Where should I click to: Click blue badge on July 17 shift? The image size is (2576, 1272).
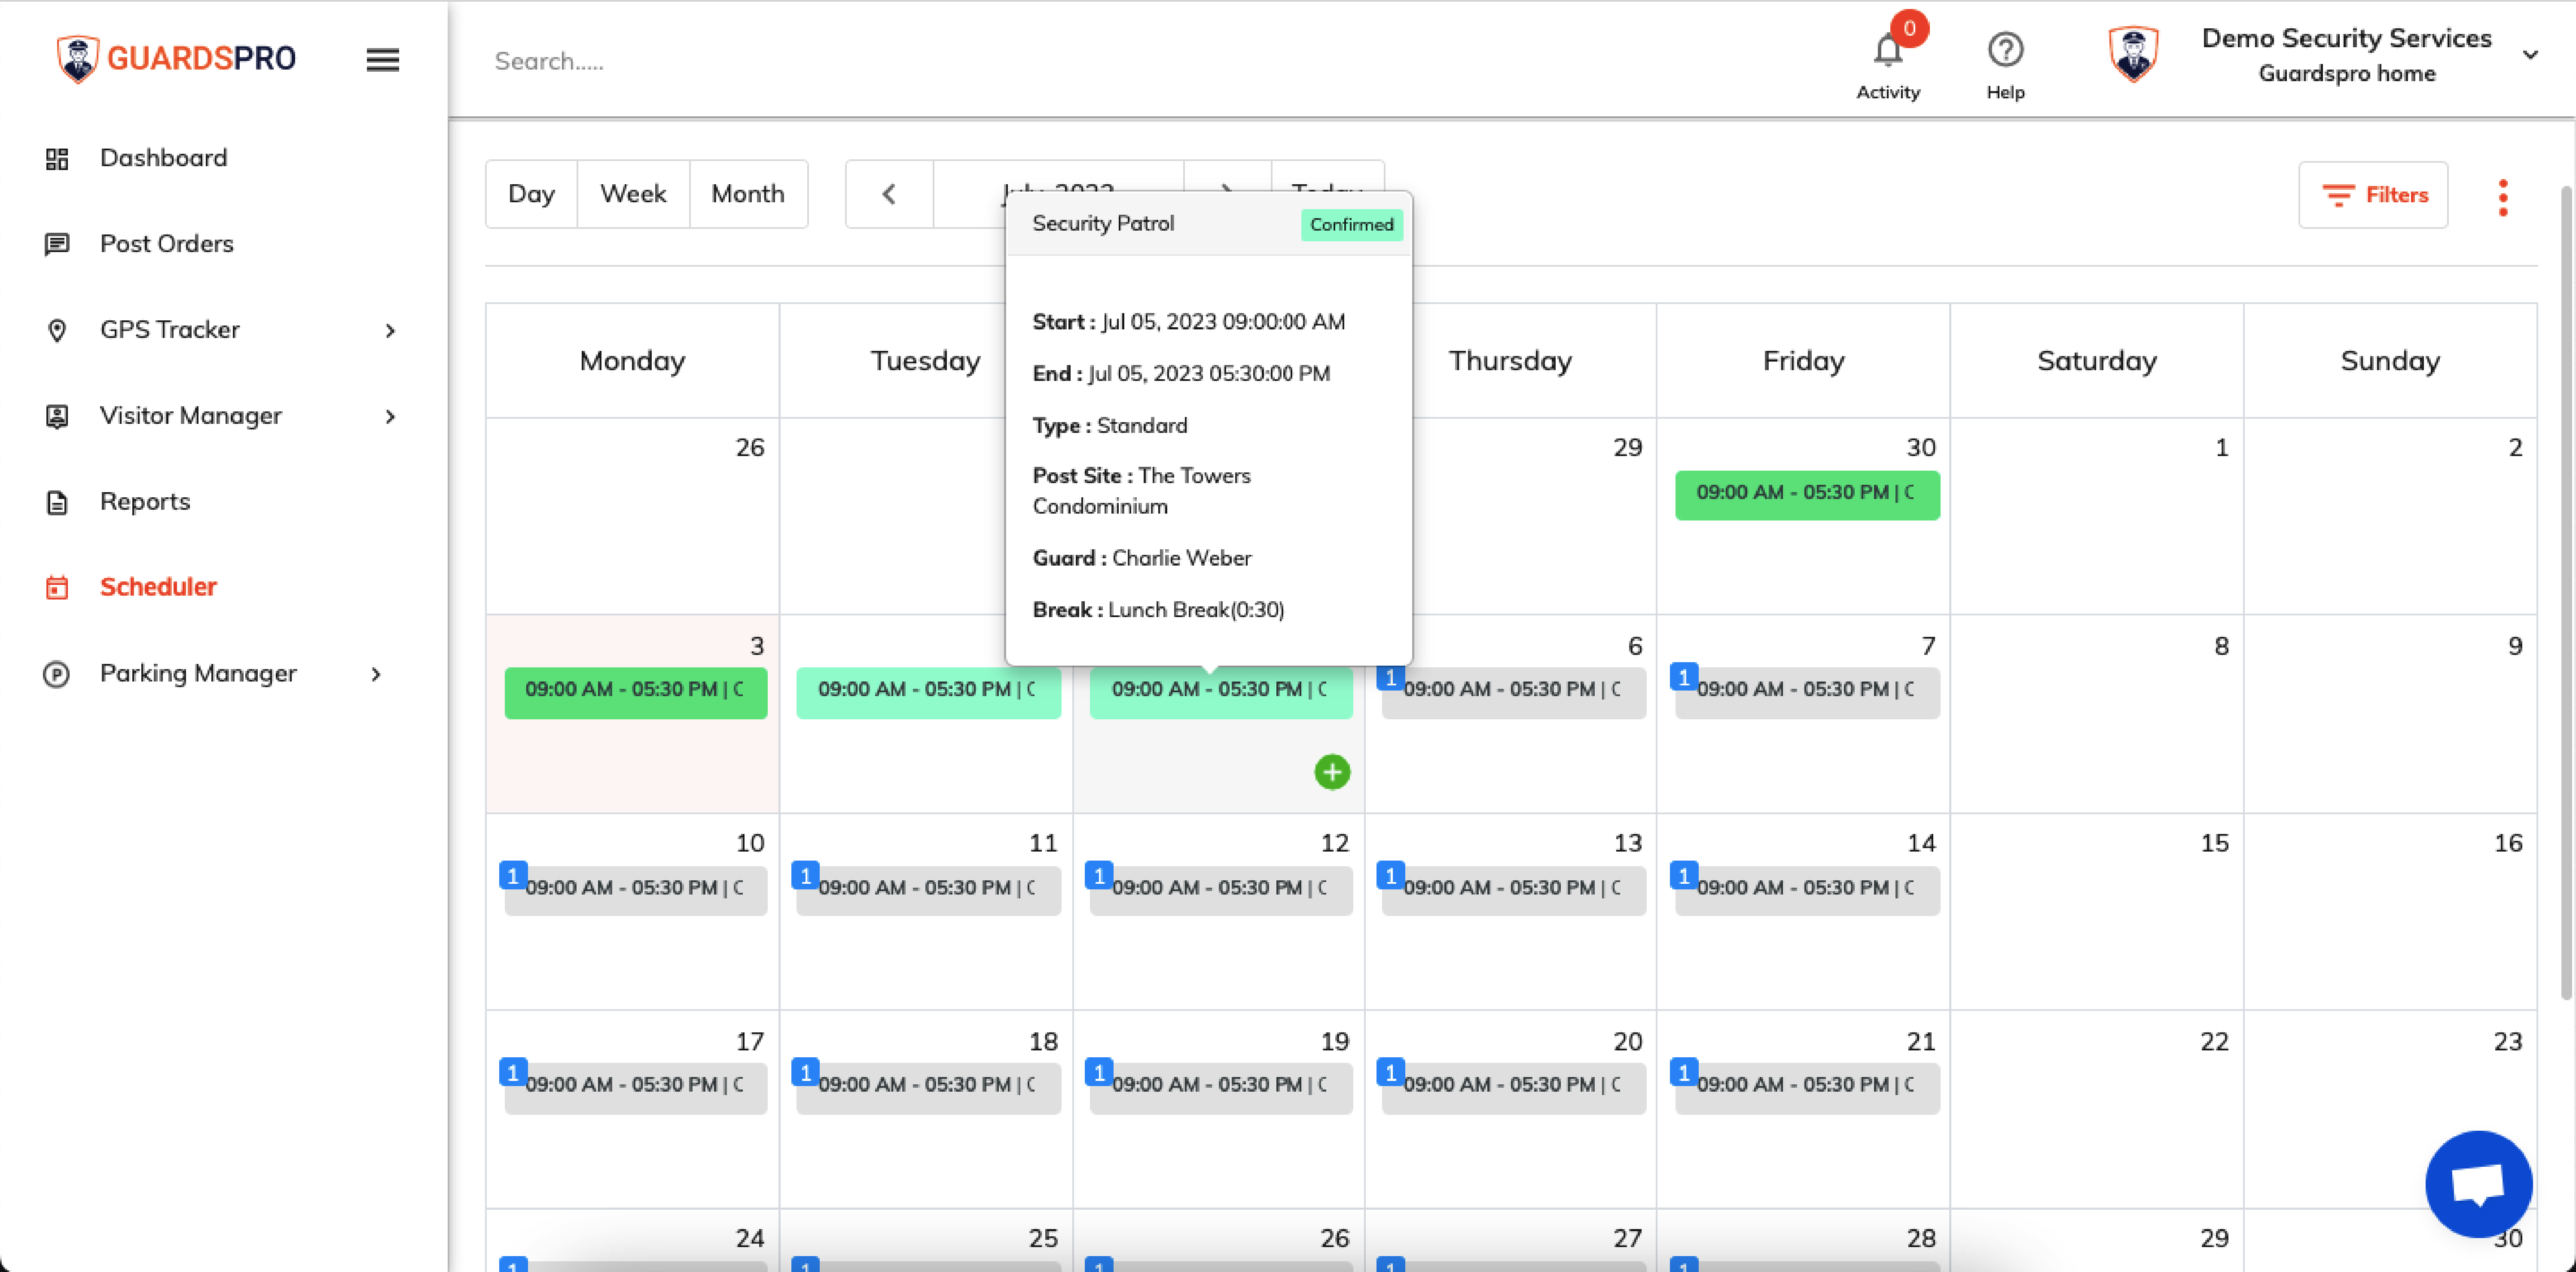pyautogui.click(x=513, y=1072)
